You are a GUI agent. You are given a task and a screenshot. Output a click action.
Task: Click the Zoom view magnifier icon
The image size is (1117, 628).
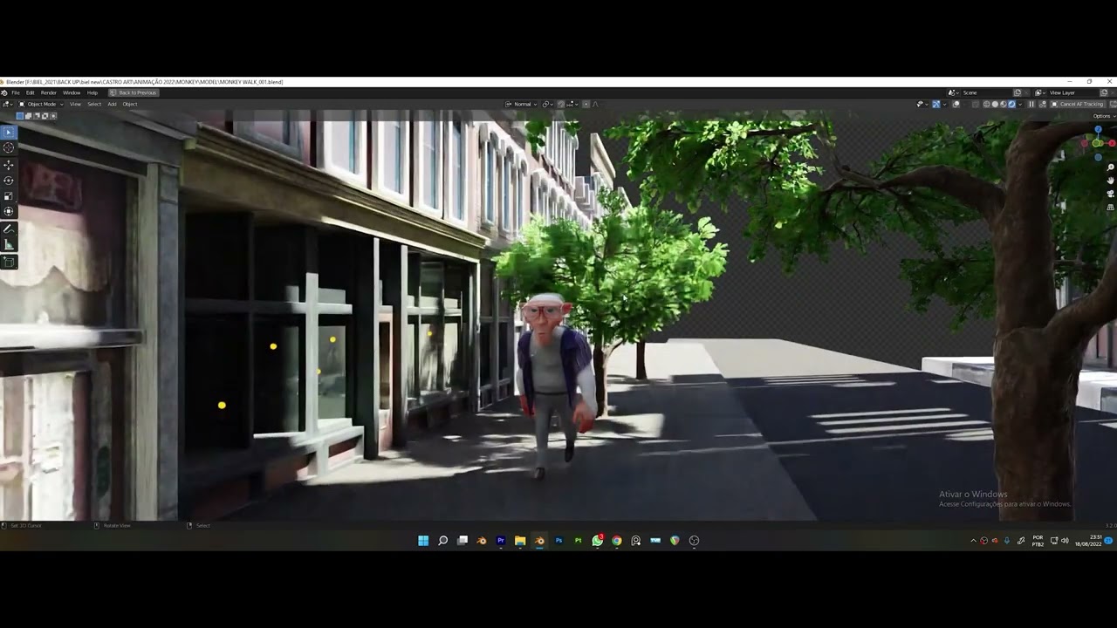1110,167
